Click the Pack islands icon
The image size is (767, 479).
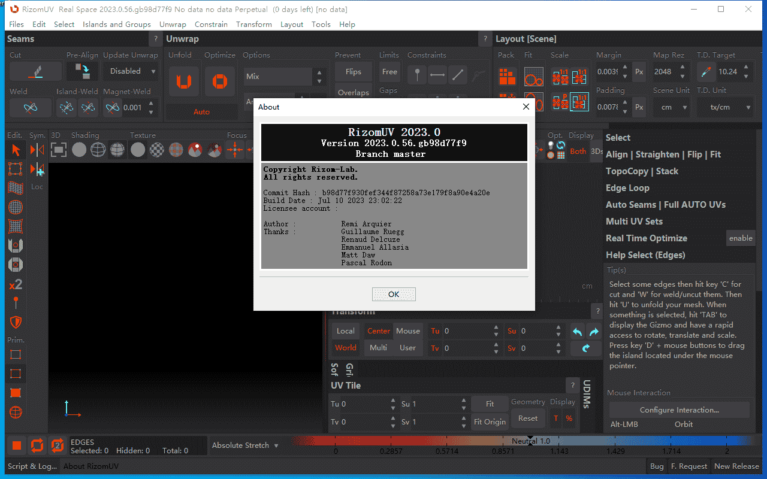click(508, 77)
